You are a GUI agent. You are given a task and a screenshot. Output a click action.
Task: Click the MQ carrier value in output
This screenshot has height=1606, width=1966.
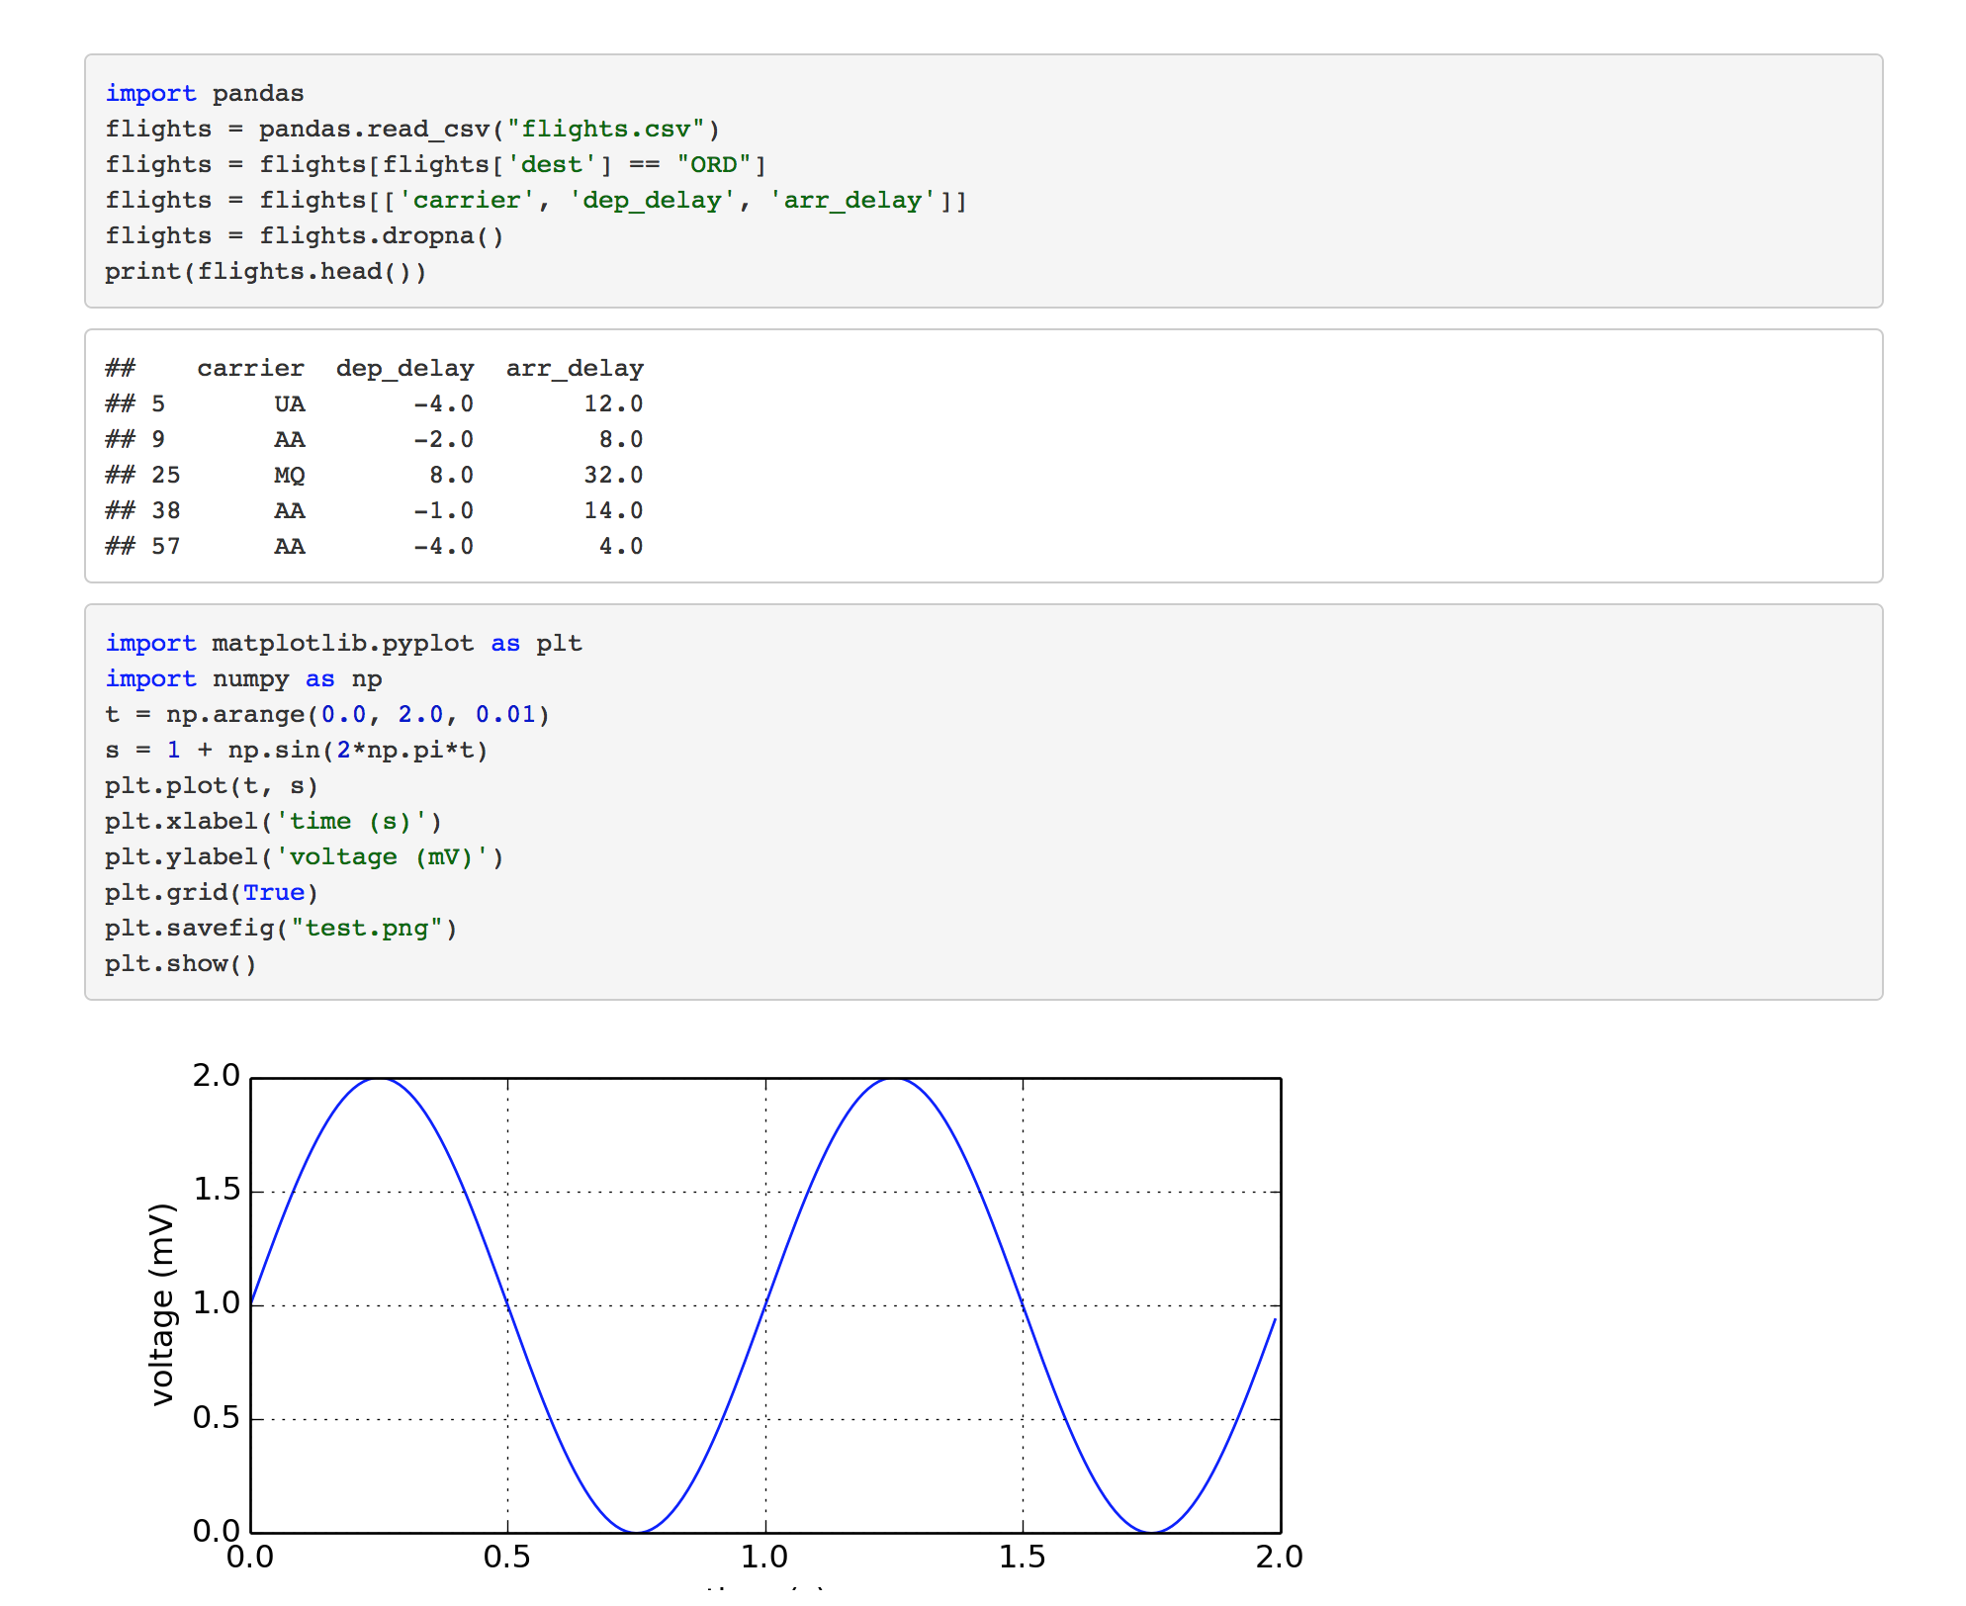pos(289,475)
